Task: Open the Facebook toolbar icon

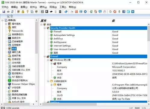Action: (x=124, y=12)
